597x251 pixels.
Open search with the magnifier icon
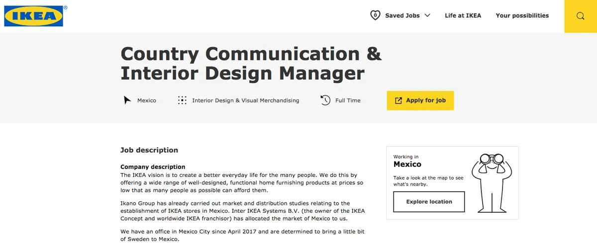click(x=581, y=16)
